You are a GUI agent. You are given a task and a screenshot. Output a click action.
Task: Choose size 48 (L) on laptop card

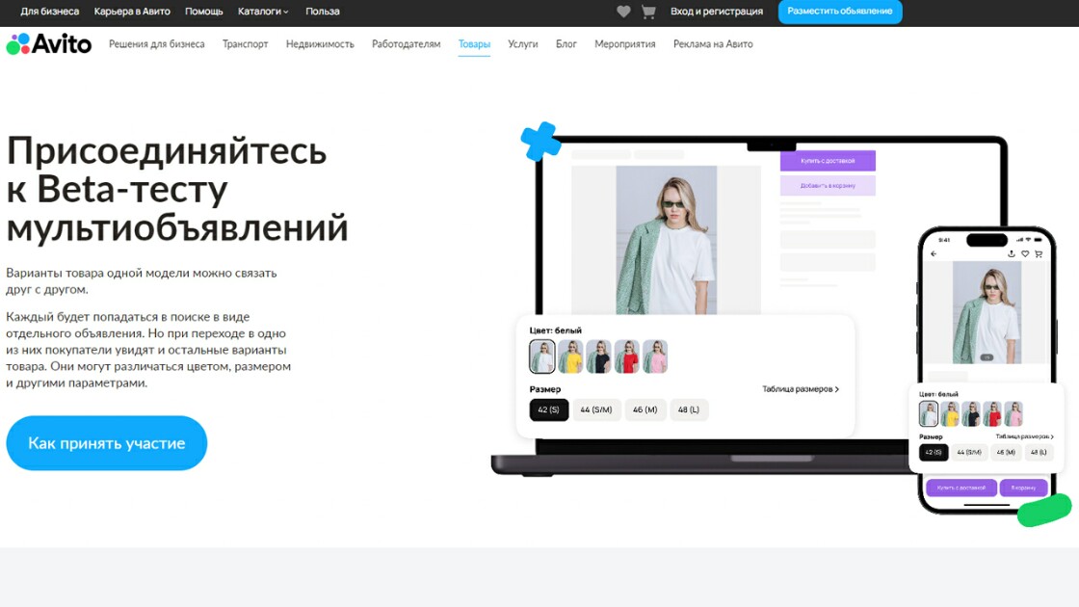pyautogui.click(x=689, y=409)
